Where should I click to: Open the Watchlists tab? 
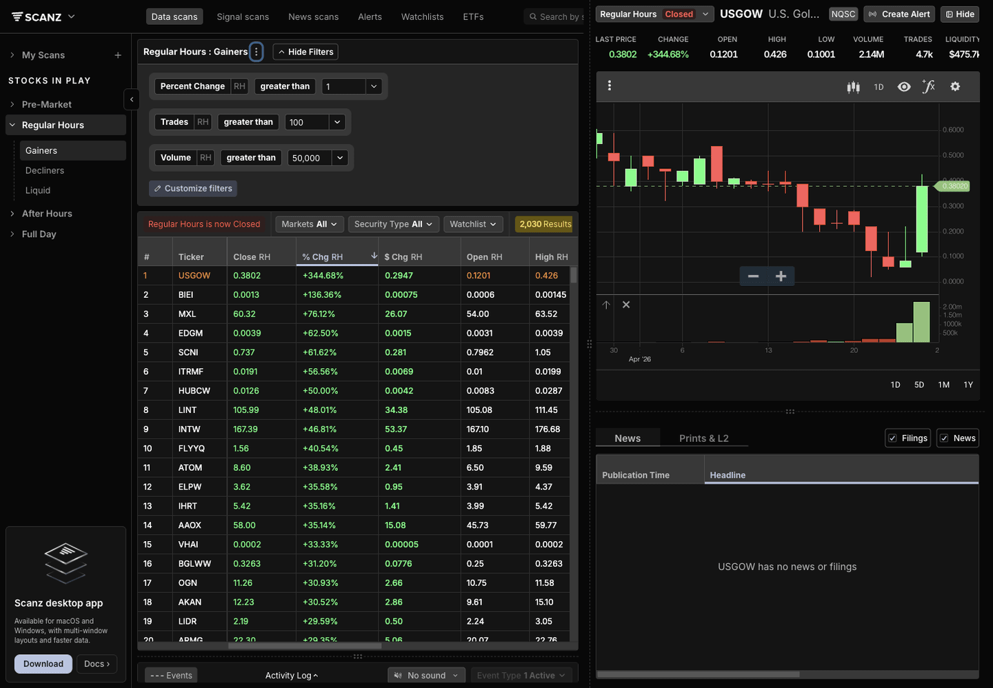423,17
